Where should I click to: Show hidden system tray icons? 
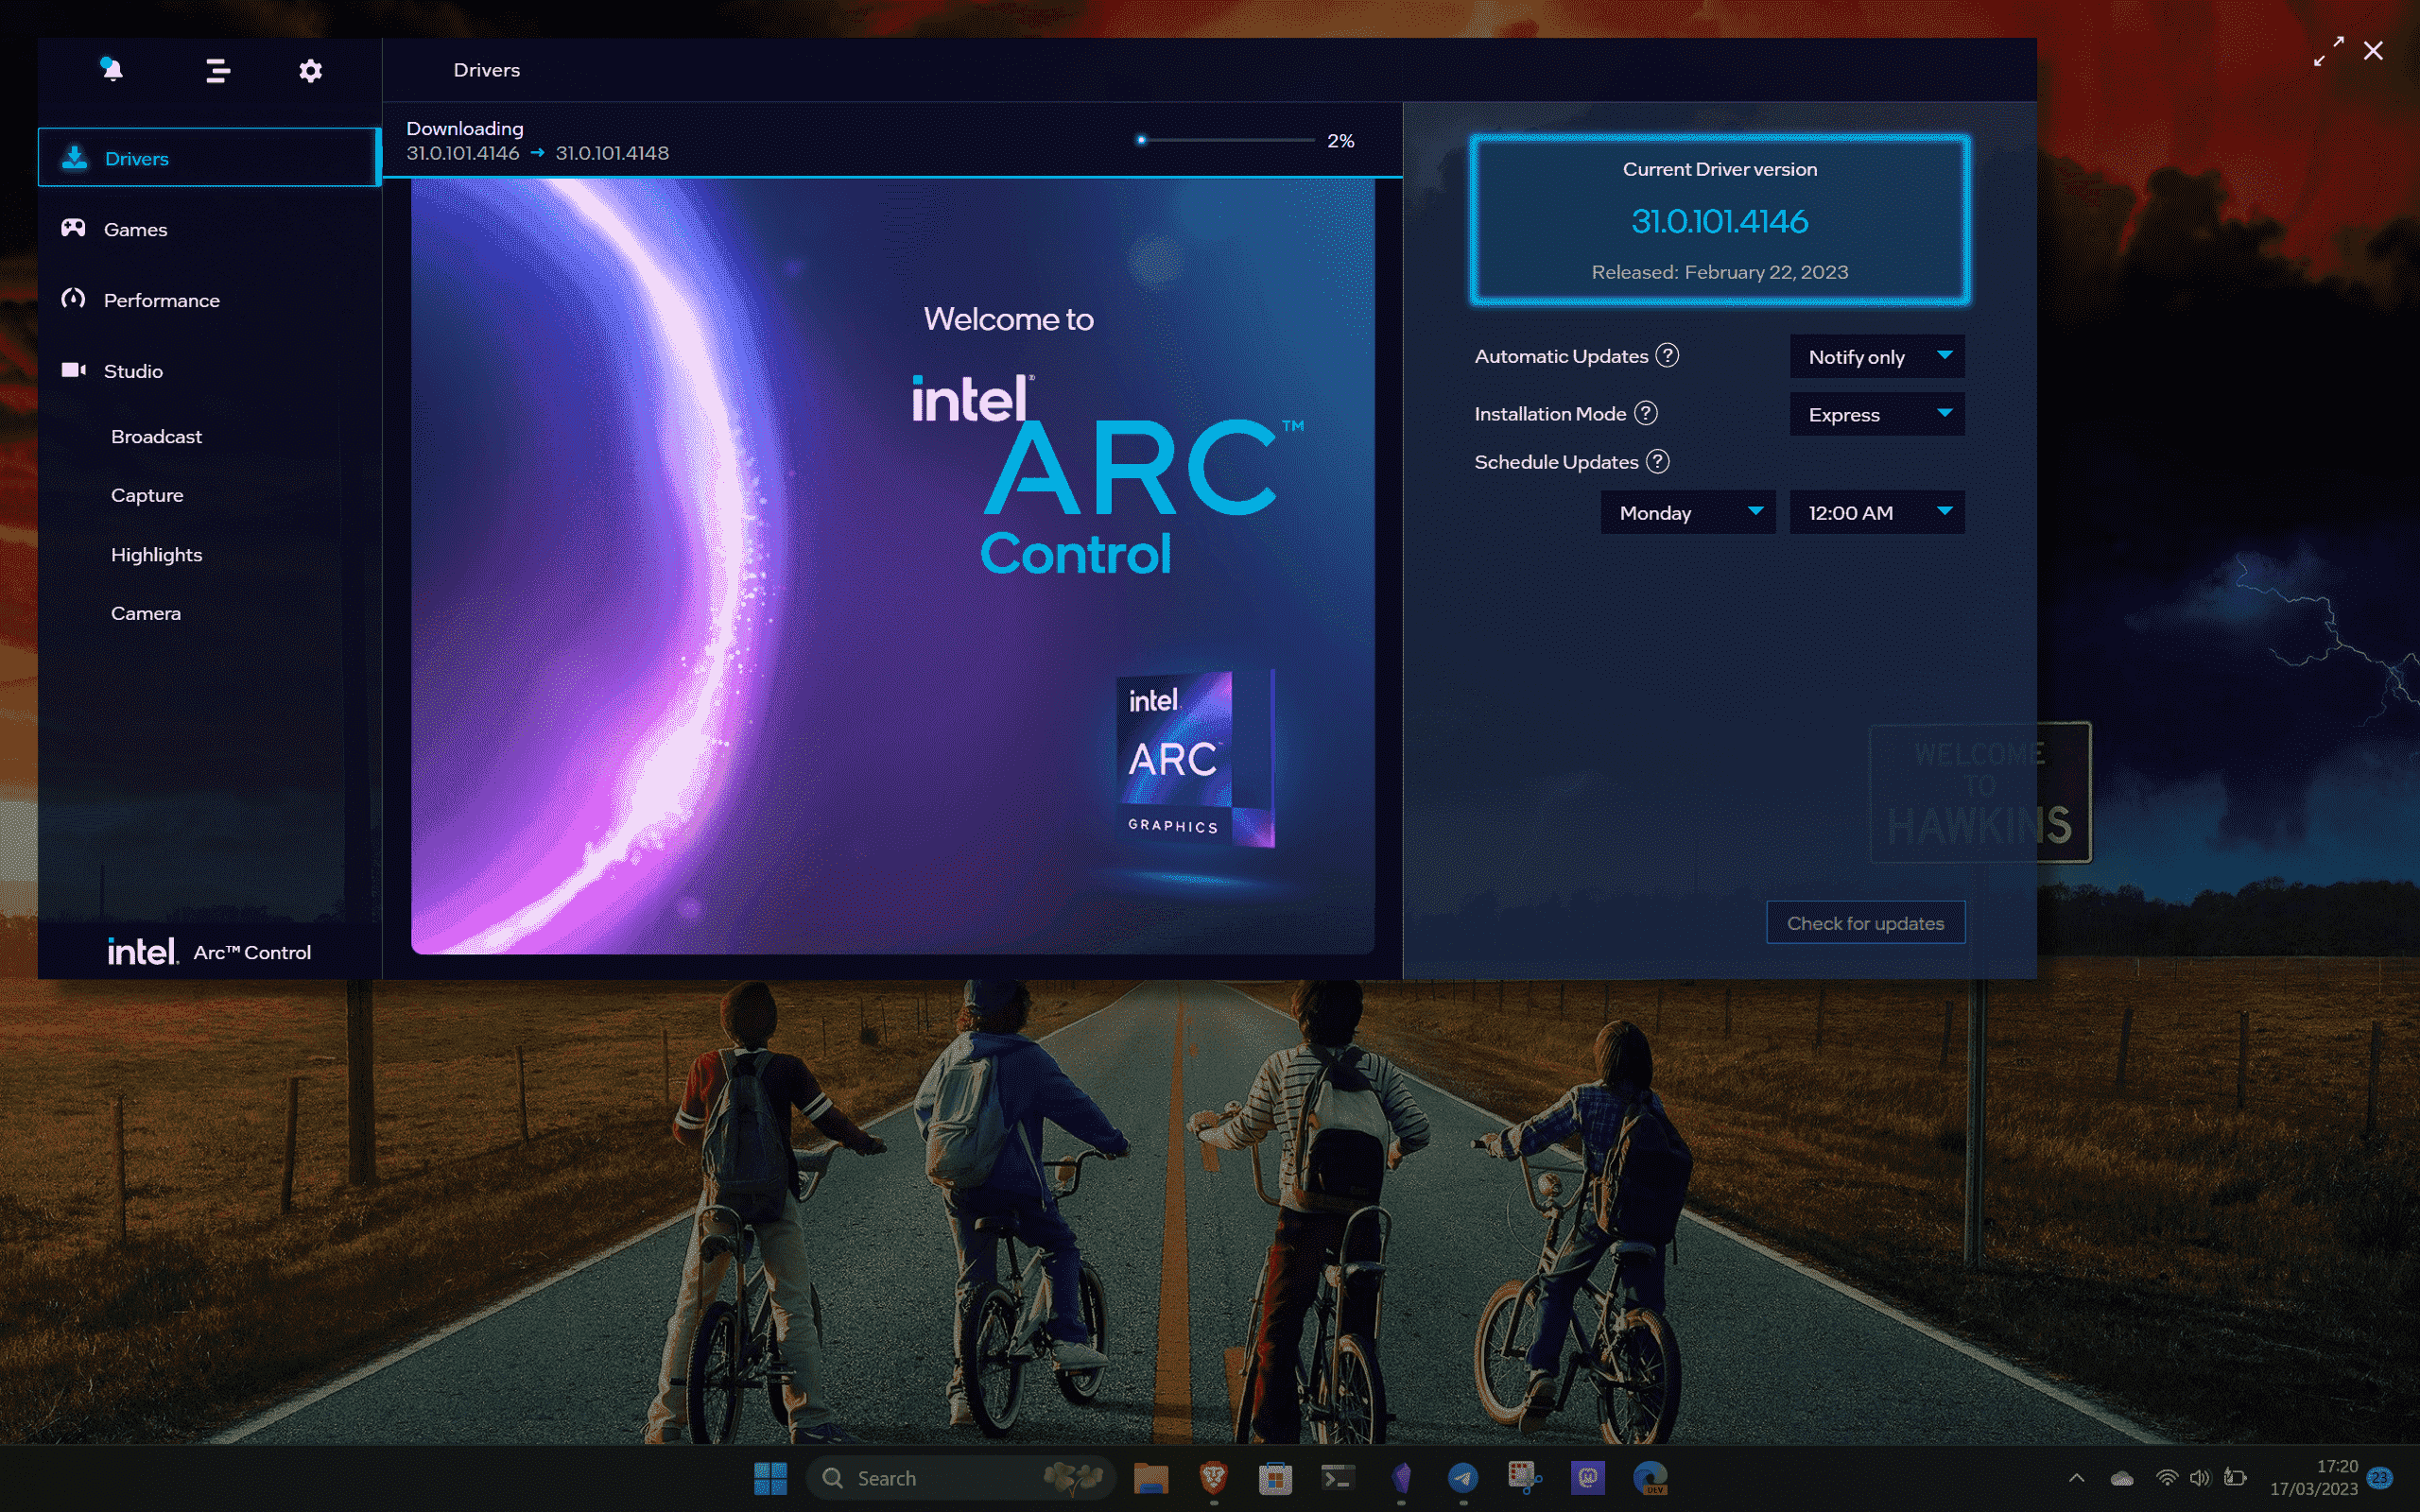[2077, 1478]
